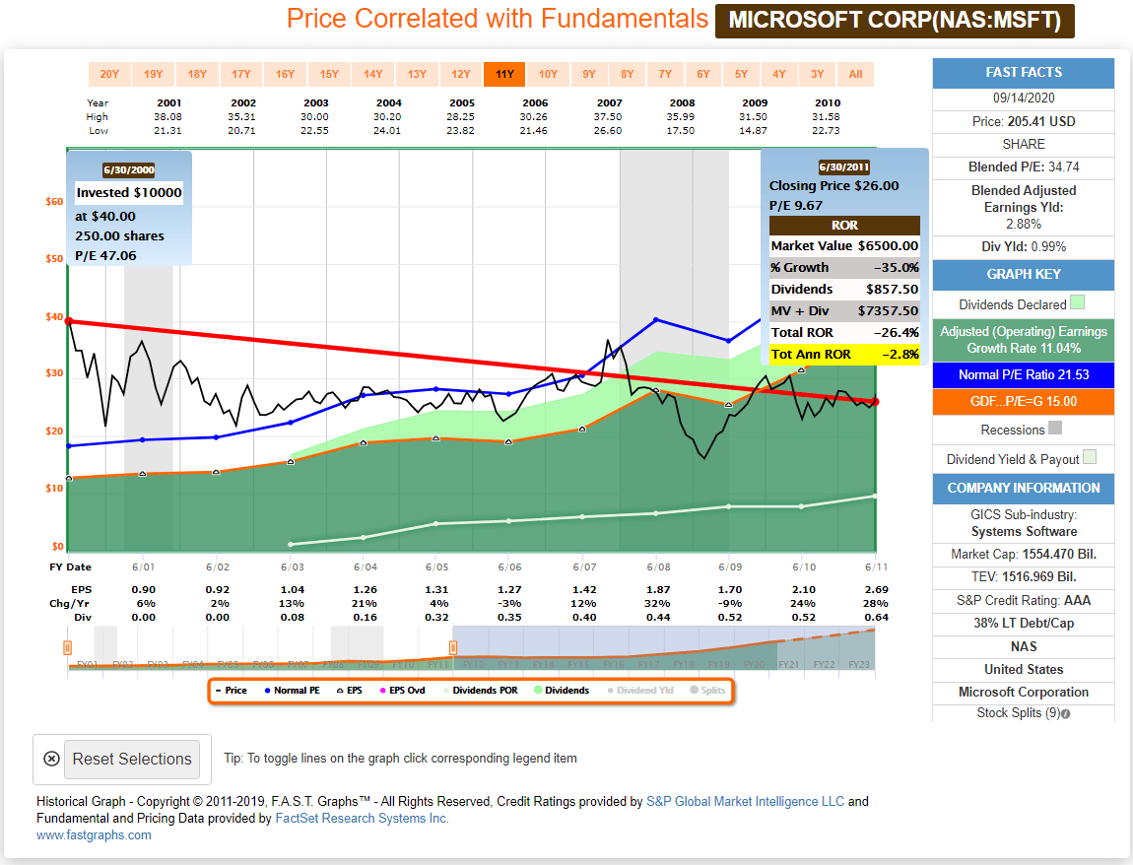Enable Splits legend item

pos(707,690)
